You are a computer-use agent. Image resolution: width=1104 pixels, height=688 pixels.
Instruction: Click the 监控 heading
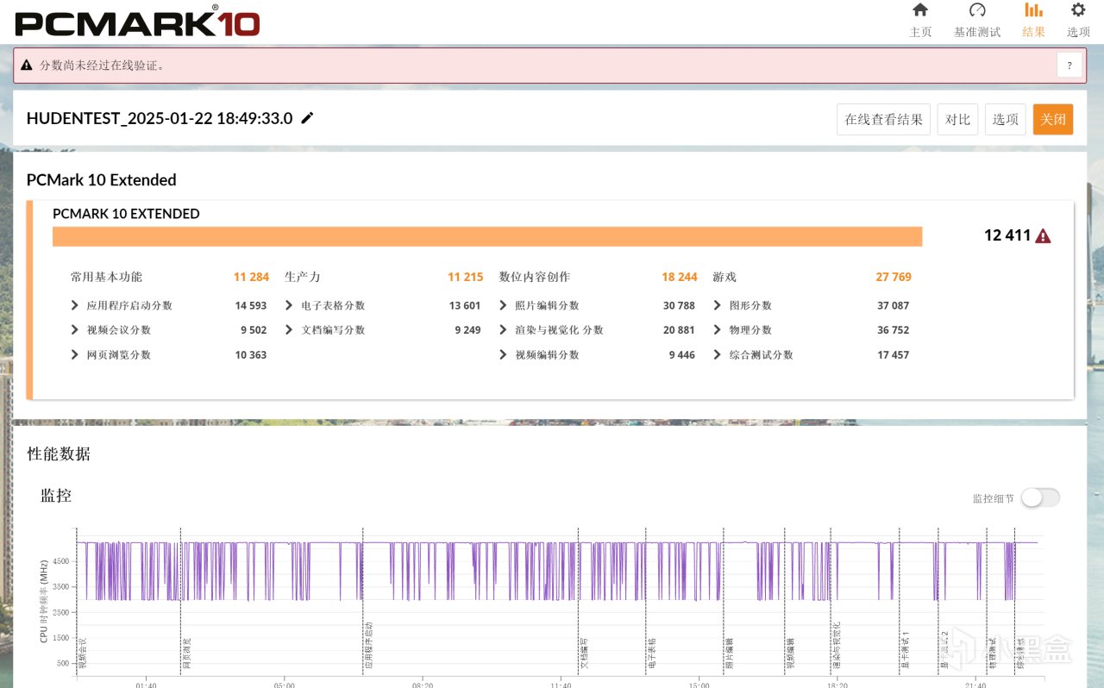point(56,496)
